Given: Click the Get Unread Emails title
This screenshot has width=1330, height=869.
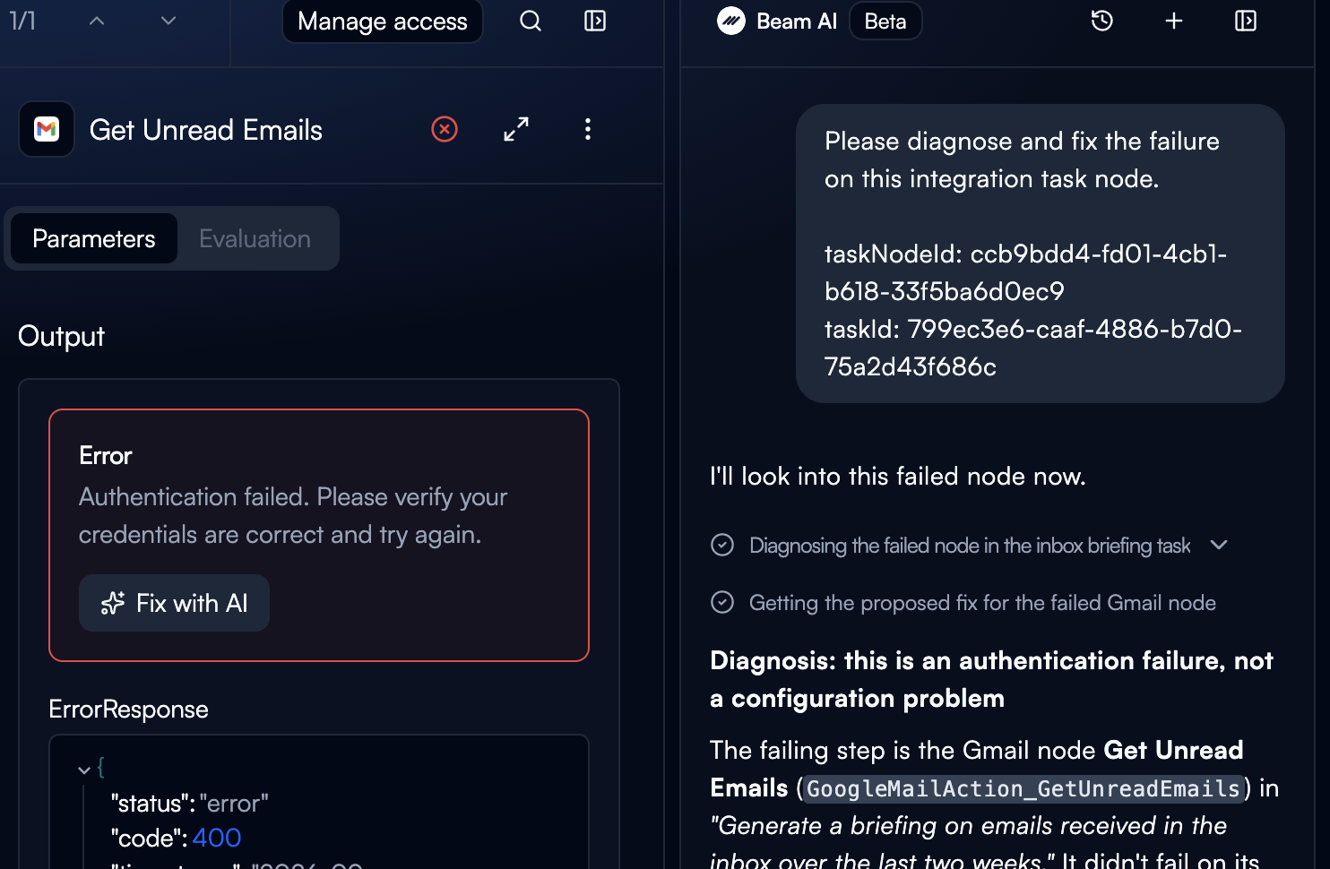Looking at the screenshot, I should (x=206, y=130).
